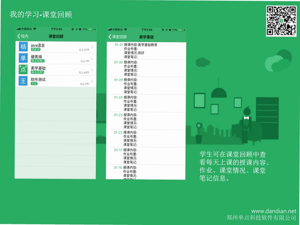Open the 软件测试 row chevron
This screenshot has width=300, height=225.
point(92,81)
